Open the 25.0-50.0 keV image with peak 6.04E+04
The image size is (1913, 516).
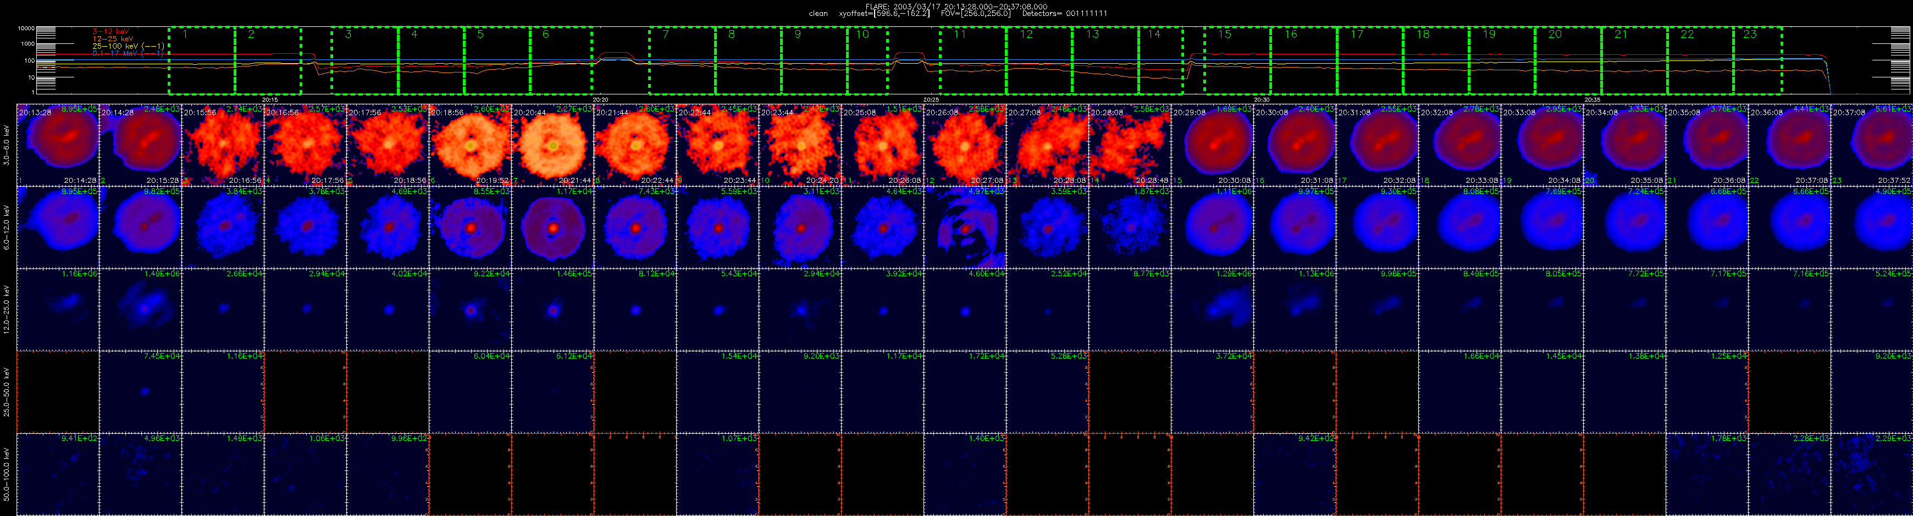point(470,391)
